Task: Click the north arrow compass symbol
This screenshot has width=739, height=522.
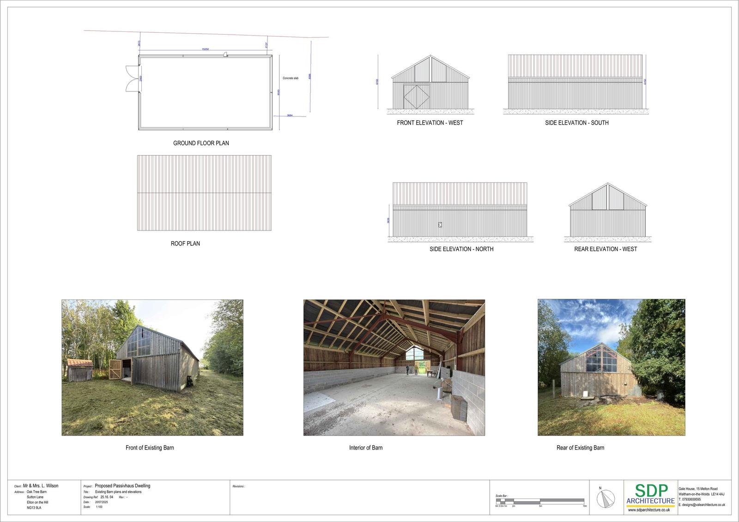Action: pyautogui.click(x=606, y=499)
